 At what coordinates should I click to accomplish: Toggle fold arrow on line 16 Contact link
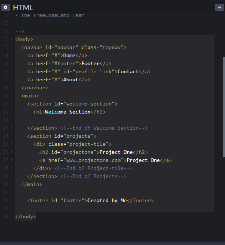pos(12,71)
